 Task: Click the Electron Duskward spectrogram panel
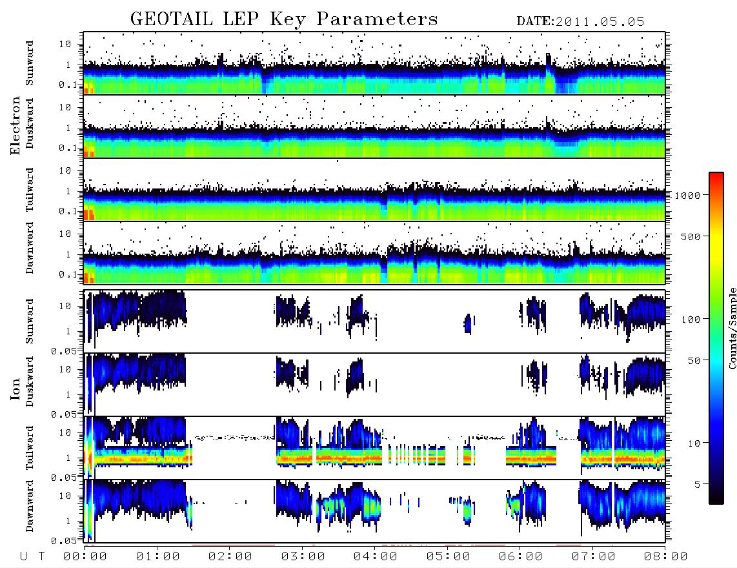click(x=374, y=126)
